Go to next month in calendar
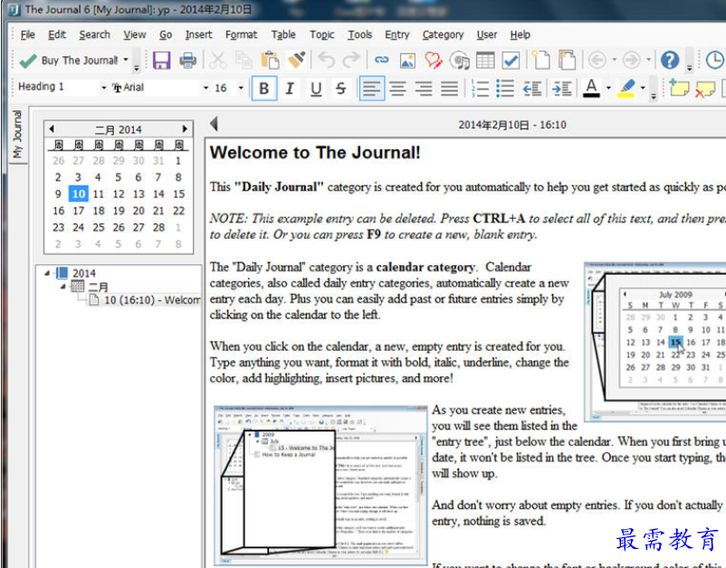The height and width of the screenshot is (568, 726). [x=185, y=129]
